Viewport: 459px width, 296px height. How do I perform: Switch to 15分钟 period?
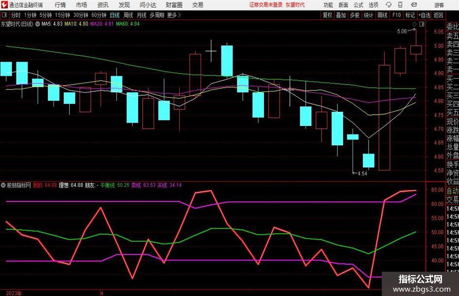click(62, 15)
